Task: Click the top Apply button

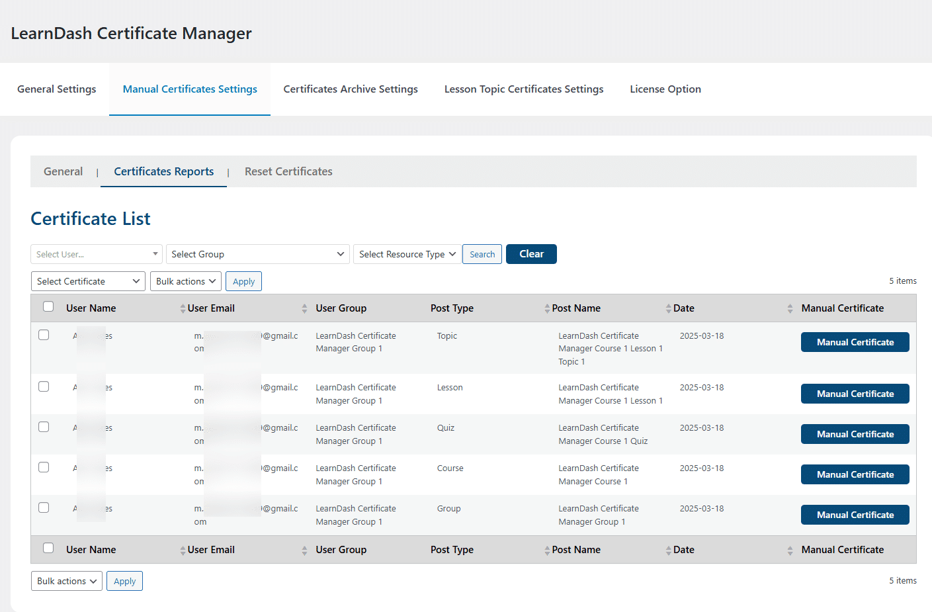Action: coord(244,281)
